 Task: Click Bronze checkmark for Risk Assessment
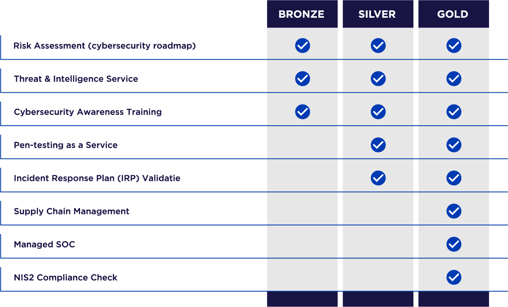click(x=302, y=45)
